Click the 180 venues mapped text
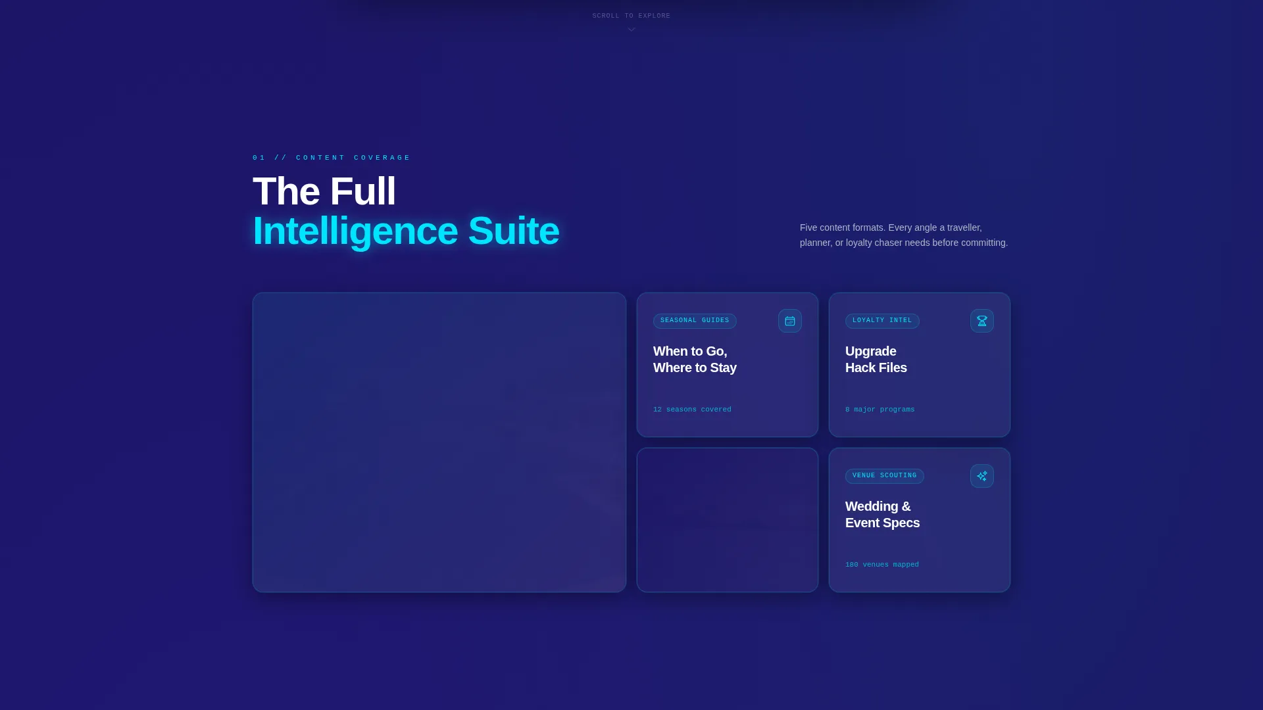Viewport: 1263px width, 710px height. point(881,565)
